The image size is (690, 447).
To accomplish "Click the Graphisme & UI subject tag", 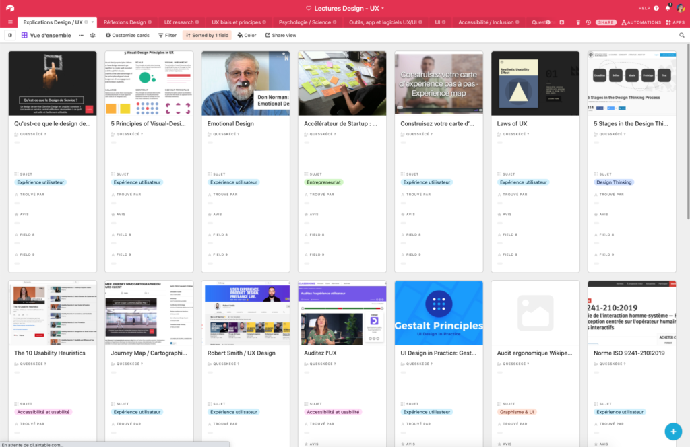I will (517, 412).
